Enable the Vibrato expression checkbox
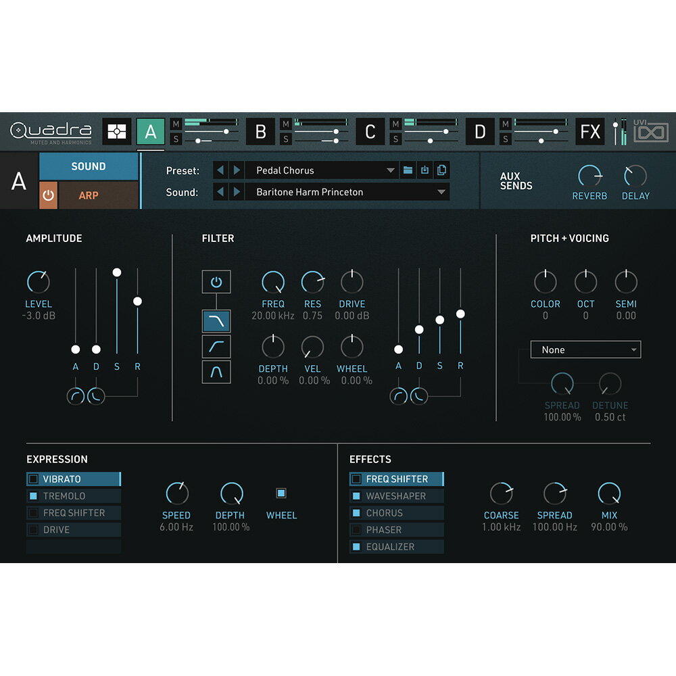This screenshot has height=676, width=676. tap(33, 479)
